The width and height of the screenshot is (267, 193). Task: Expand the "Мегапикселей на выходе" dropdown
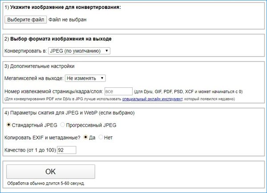click(85, 78)
